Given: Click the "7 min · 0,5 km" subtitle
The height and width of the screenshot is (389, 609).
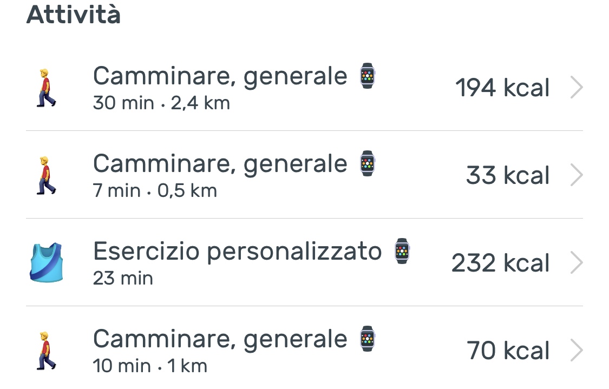Looking at the screenshot, I should [x=155, y=190].
